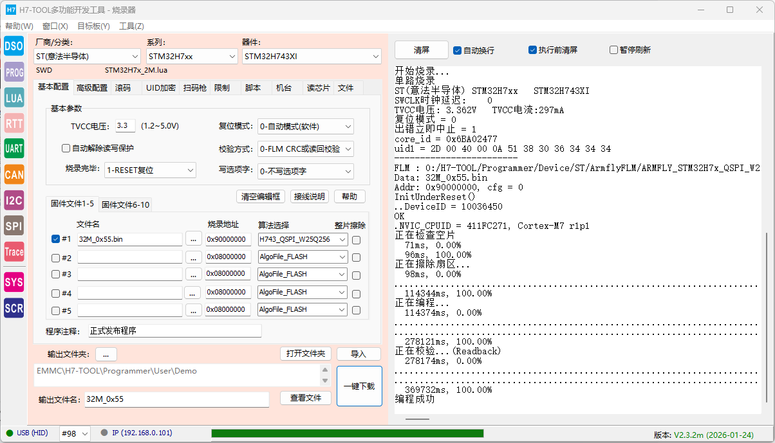Click the 清屏 clear screen button
This screenshot has height=443, width=775.
coord(421,50)
